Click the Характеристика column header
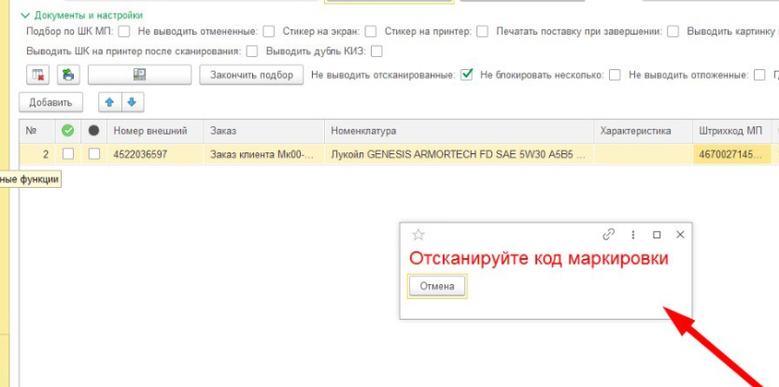Viewport: 779px width, 387px height. click(x=643, y=131)
